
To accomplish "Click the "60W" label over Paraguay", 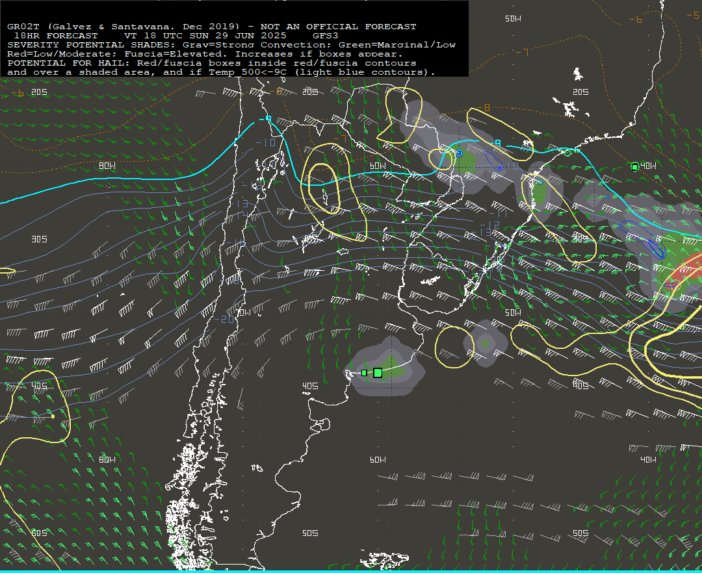I will [x=378, y=166].
